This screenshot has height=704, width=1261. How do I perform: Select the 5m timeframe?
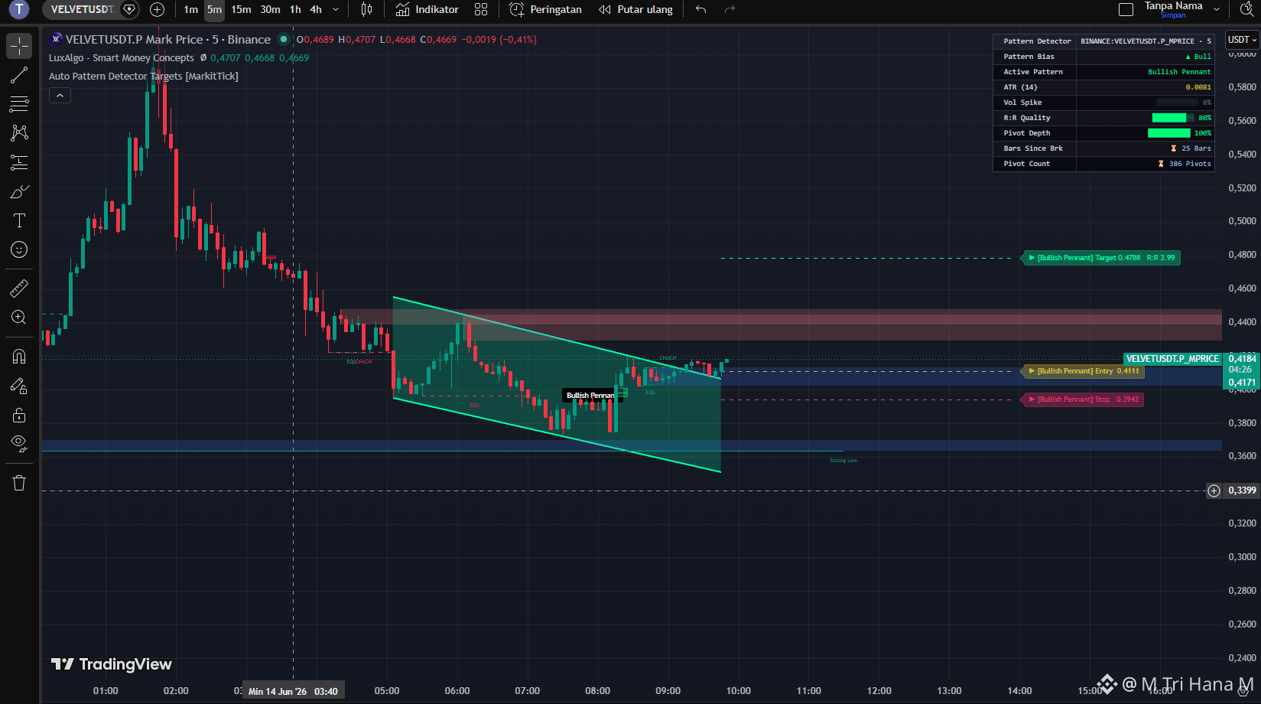pos(215,9)
